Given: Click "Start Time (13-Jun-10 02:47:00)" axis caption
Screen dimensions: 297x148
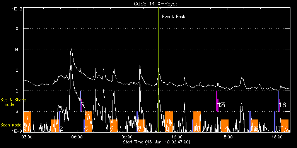Looking at the screenshot, I should tap(157, 142).
